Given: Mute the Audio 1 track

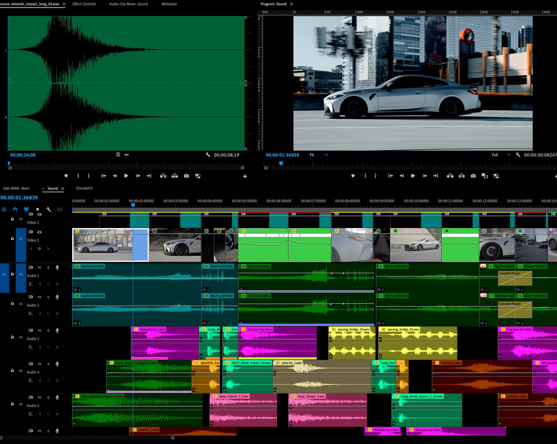Looking at the screenshot, I should (39, 267).
